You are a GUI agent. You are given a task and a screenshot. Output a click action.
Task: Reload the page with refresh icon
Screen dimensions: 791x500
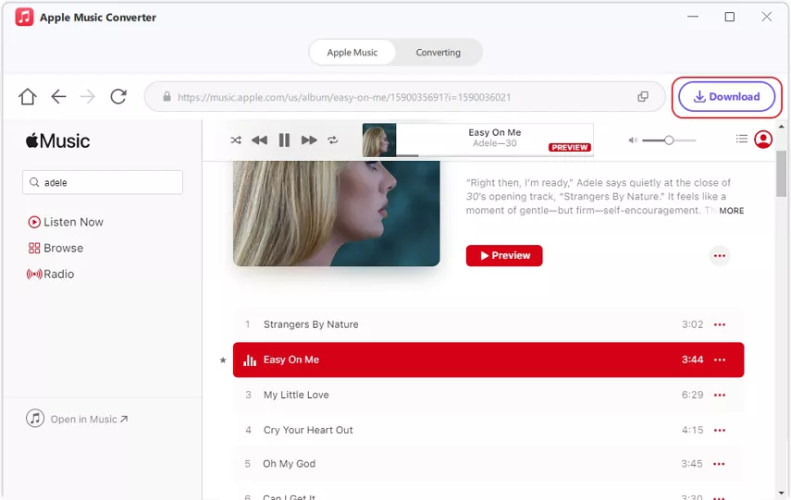(x=118, y=97)
